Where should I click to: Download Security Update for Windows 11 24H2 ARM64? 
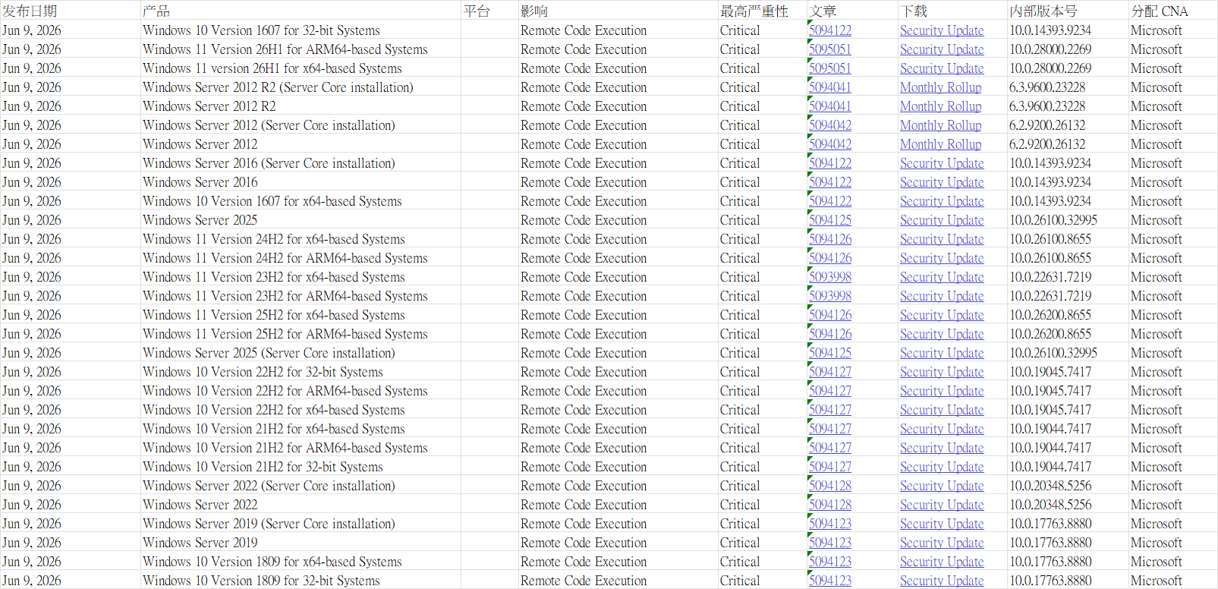pos(942,258)
